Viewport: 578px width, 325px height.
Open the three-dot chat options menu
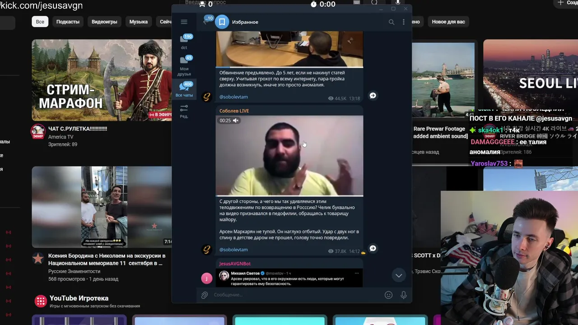[404, 22]
